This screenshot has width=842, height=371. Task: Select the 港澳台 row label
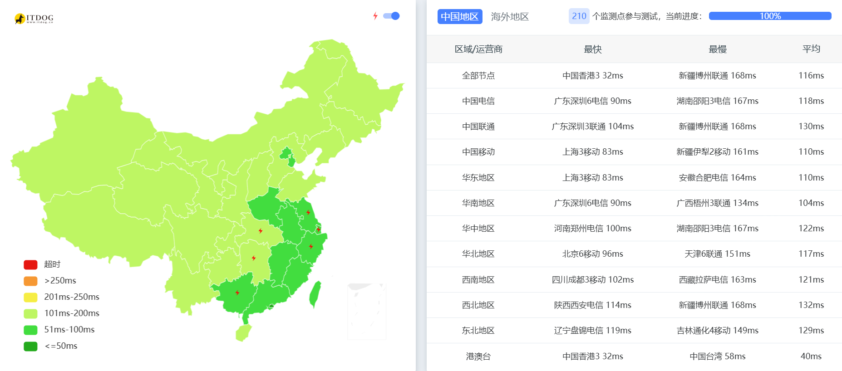(478, 356)
